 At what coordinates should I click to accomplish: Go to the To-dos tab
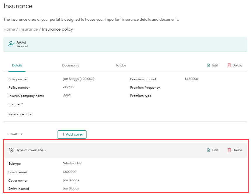121,65
